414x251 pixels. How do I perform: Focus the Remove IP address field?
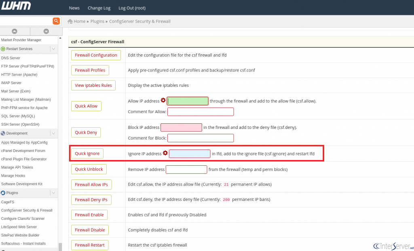(x=186, y=169)
